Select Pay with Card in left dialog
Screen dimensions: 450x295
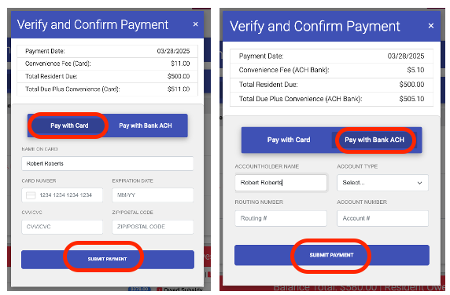69,126
